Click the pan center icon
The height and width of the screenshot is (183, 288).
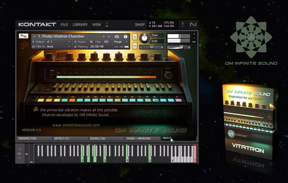[151, 47]
